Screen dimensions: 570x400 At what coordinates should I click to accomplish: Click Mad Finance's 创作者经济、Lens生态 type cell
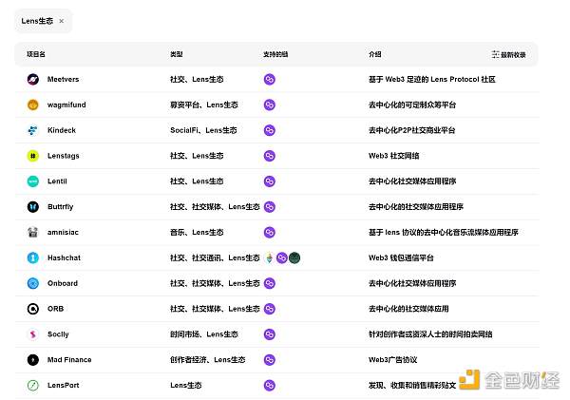click(207, 360)
